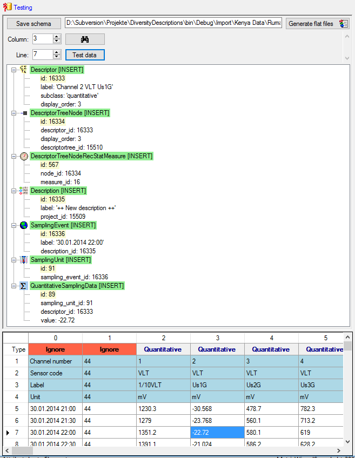Increase the Column spinner value
355x458 pixels.
pos(57,37)
